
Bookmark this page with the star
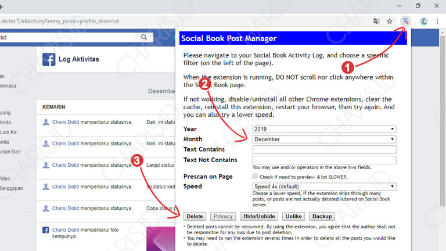coord(390,21)
